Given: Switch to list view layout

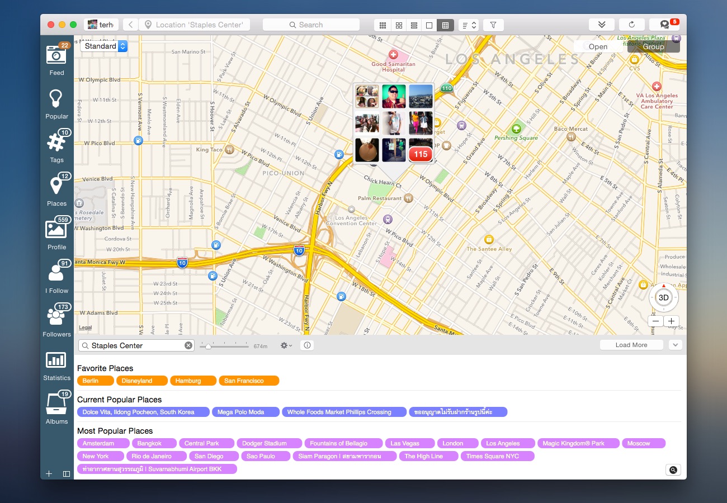Looking at the screenshot, I should coord(414,25).
